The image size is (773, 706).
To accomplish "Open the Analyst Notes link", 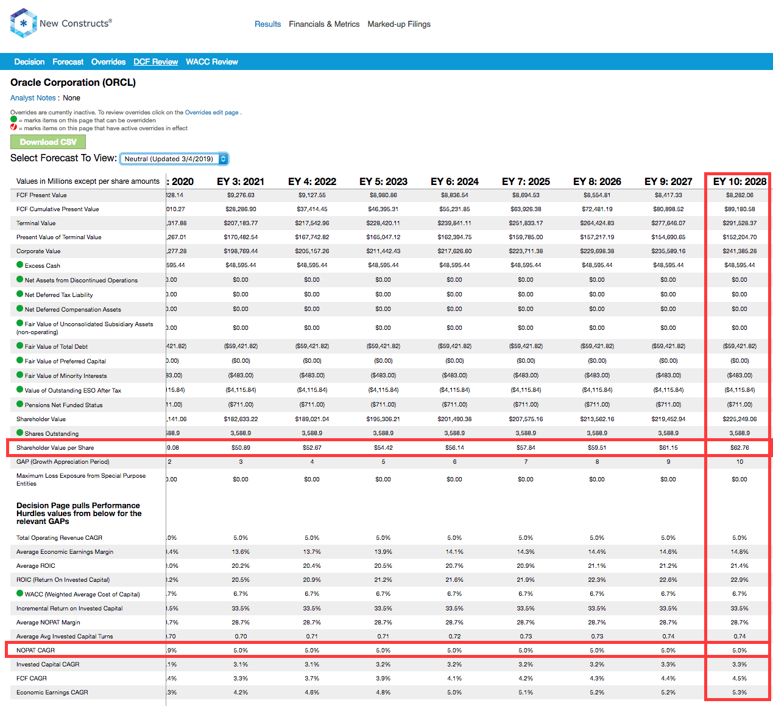I will pos(33,98).
